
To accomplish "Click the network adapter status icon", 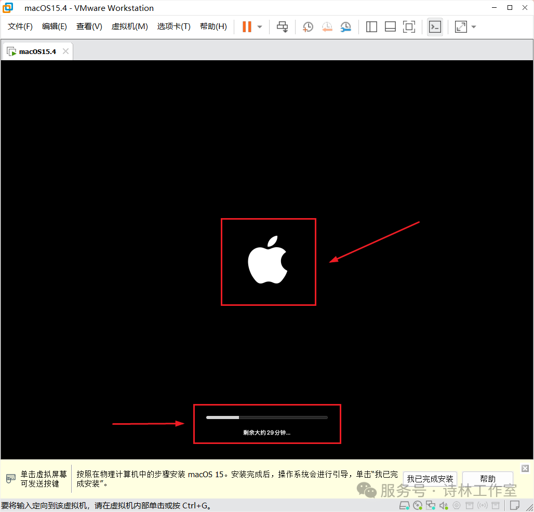I will (431, 506).
